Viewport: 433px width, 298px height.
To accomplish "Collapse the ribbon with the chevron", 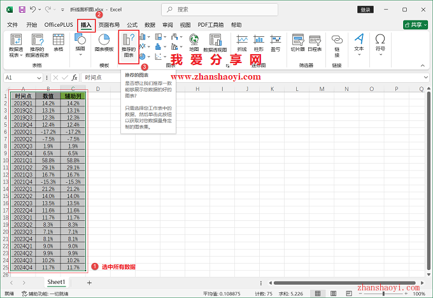I will 423,66.
